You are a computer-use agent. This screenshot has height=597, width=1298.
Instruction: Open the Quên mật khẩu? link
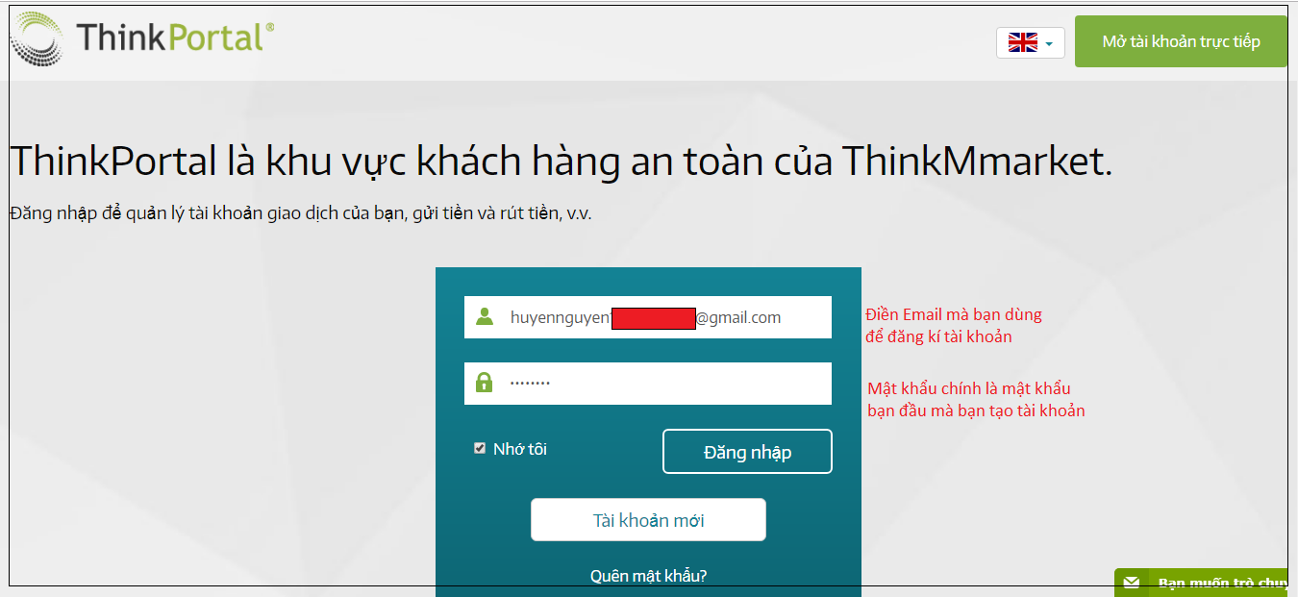(649, 576)
